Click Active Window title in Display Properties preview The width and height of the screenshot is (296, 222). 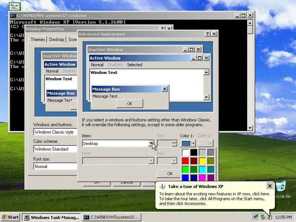click(x=60, y=64)
